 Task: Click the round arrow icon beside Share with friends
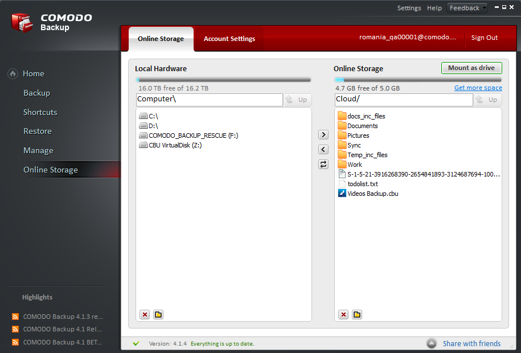(x=432, y=343)
